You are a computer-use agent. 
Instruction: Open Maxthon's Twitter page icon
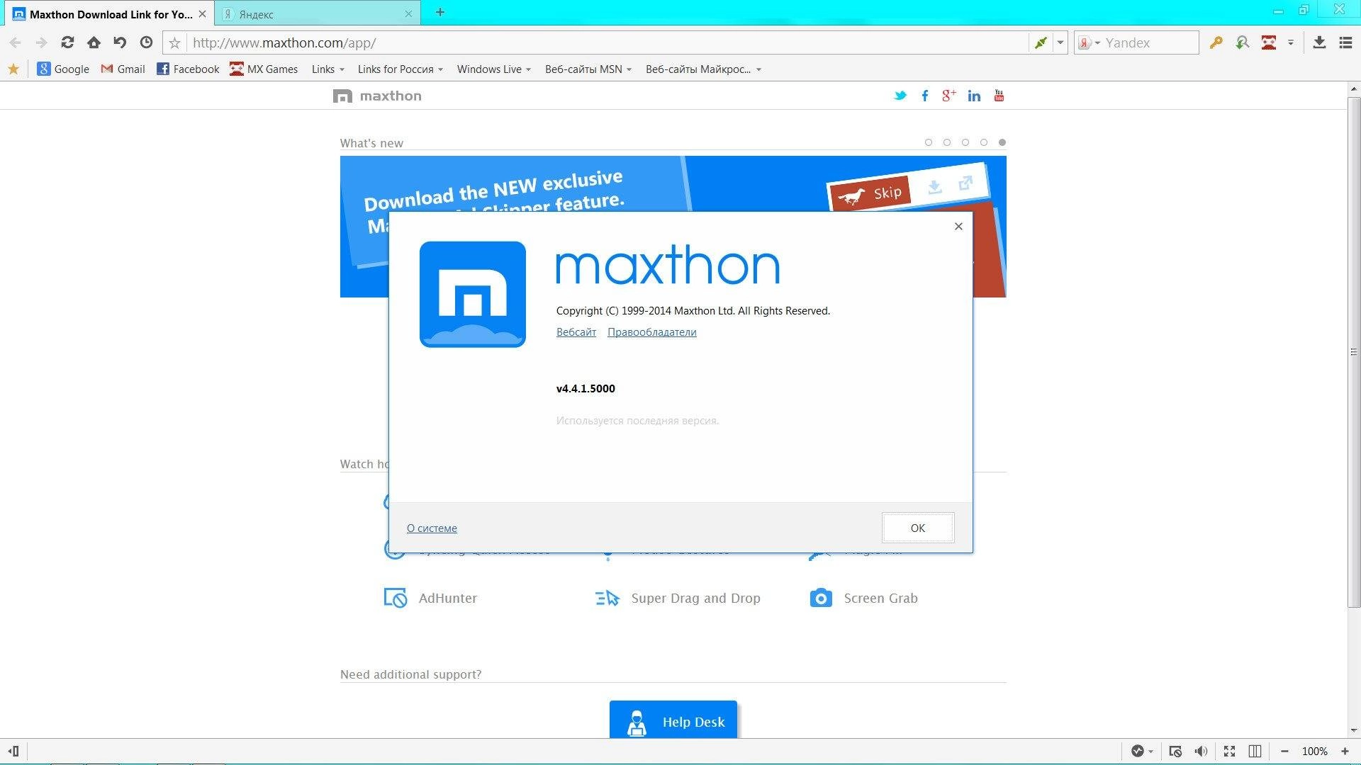click(900, 96)
